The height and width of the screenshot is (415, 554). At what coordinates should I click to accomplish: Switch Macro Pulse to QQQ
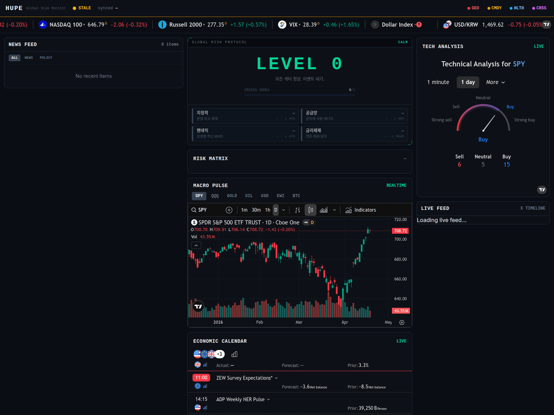click(215, 196)
